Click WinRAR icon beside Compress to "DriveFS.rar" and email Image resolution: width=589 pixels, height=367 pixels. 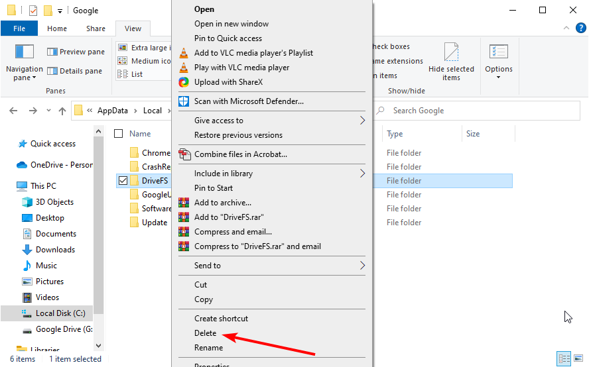pos(183,246)
